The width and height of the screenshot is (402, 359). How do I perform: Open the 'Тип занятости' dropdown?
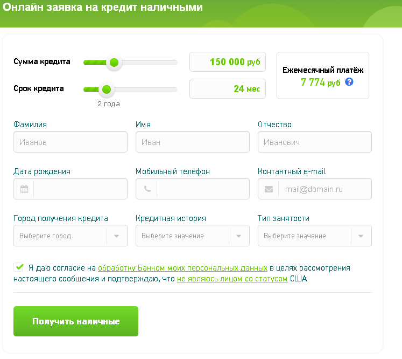[x=314, y=236]
